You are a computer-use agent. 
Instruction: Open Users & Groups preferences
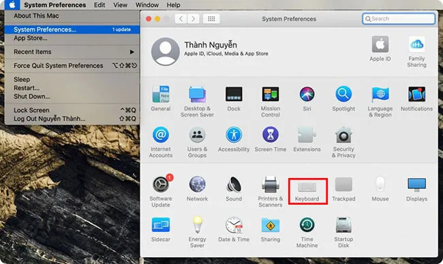(197, 142)
